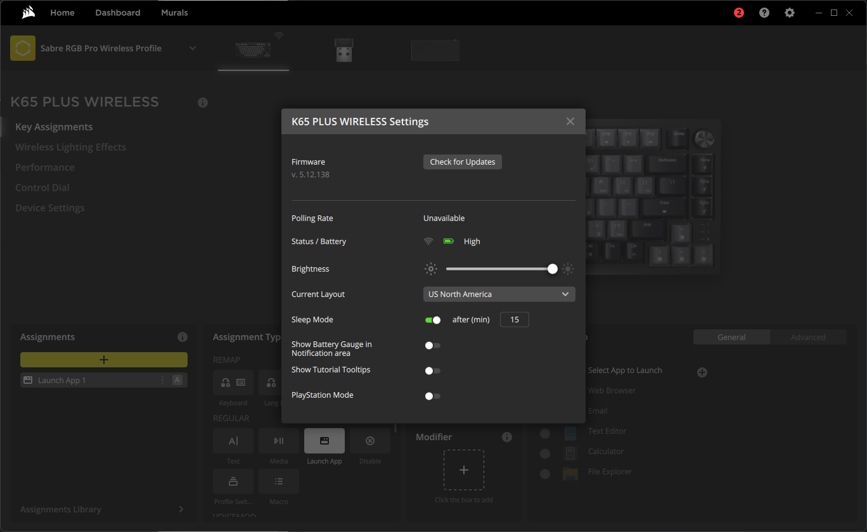Toggle PlayStation Mode switch

(x=433, y=396)
